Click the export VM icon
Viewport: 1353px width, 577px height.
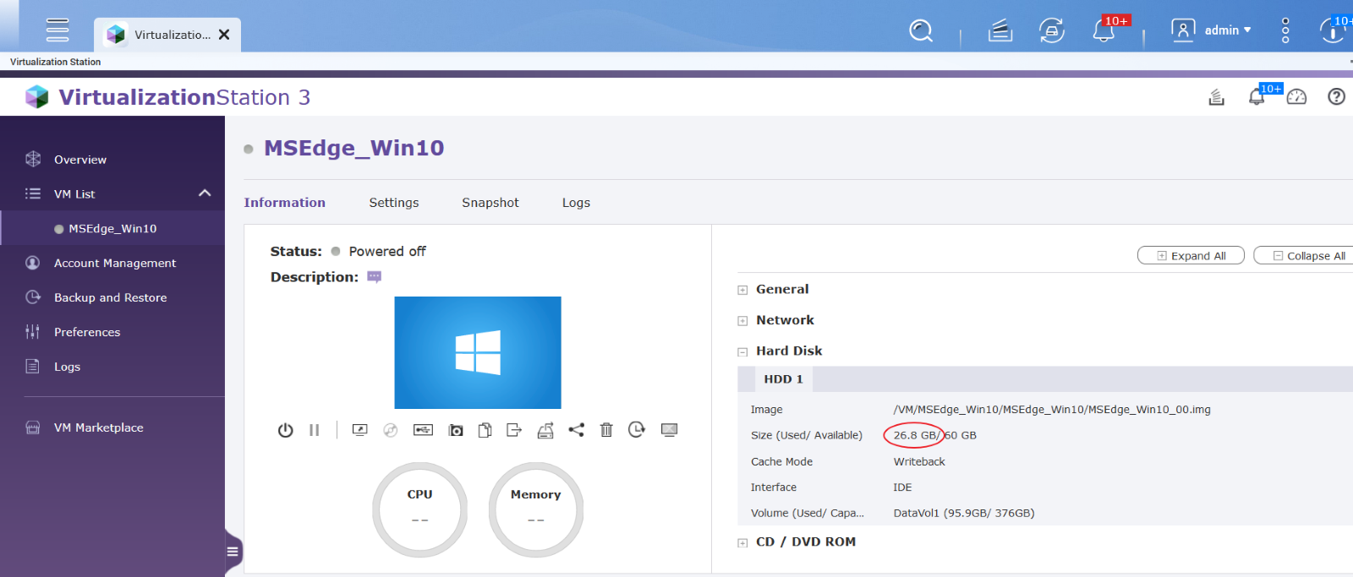[x=514, y=430]
